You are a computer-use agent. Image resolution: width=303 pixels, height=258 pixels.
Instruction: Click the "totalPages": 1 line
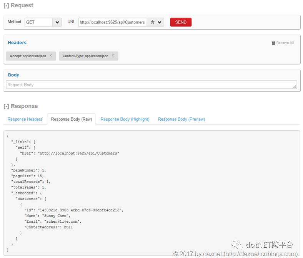pos(28,188)
